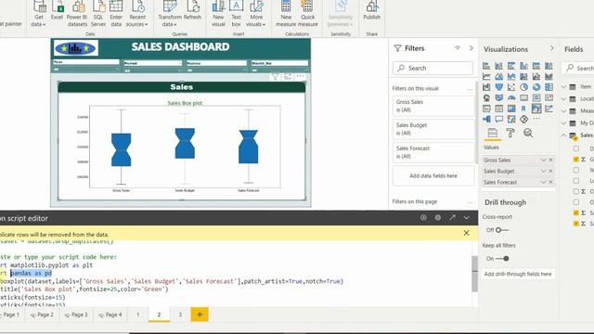Select the Python visual icon
The width and height of the screenshot is (594, 334).
(536, 109)
